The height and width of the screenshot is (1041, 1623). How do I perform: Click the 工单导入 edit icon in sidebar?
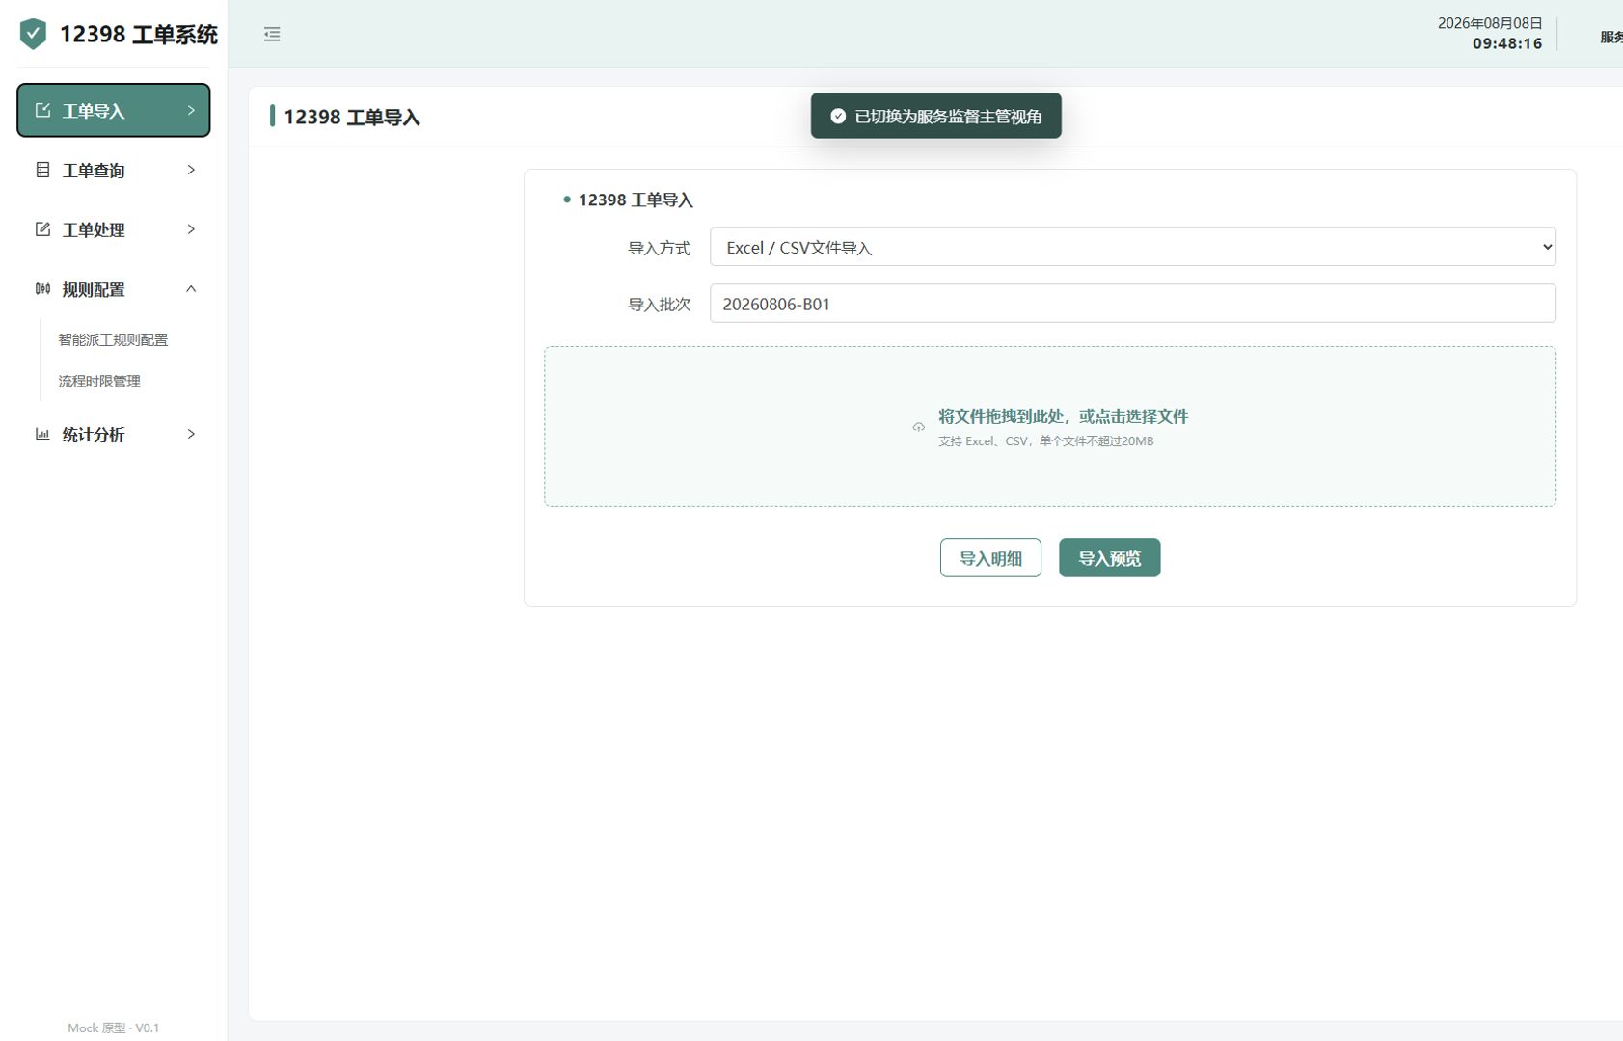tap(42, 111)
